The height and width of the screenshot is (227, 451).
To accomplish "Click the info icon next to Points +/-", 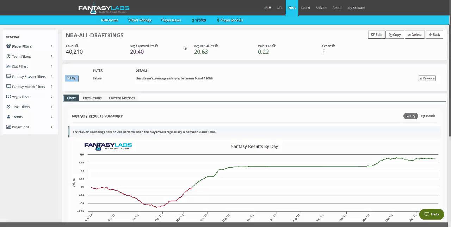I will tap(274, 46).
